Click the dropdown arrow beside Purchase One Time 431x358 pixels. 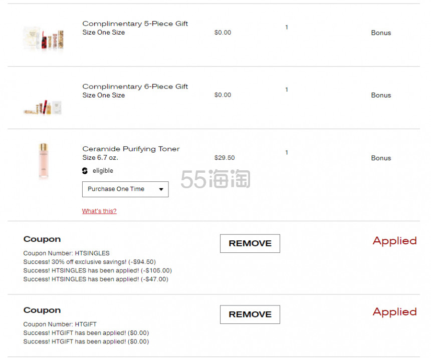[161, 189]
